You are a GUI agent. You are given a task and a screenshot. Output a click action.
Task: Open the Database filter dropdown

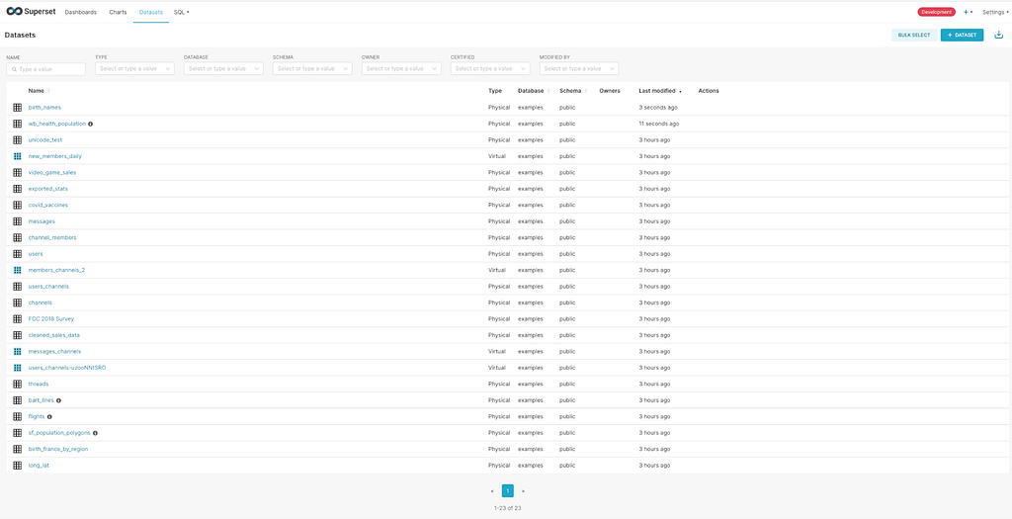pyautogui.click(x=223, y=68)
